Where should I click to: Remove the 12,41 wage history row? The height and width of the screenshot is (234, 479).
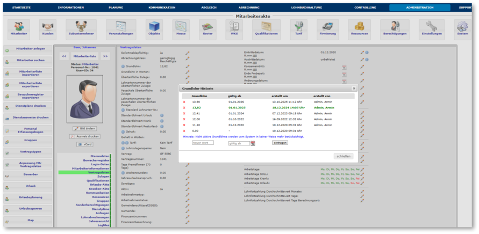pyautogui.click(x=184, y=113)
